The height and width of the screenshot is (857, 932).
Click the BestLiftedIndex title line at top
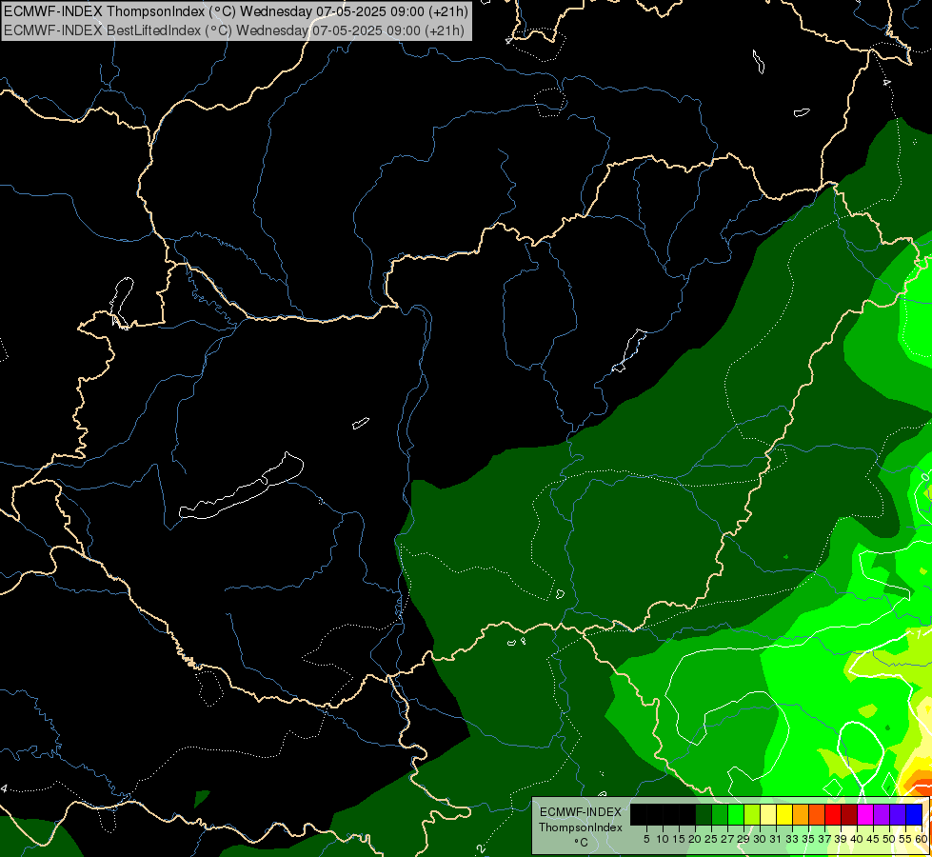click(x=233, y=30)
